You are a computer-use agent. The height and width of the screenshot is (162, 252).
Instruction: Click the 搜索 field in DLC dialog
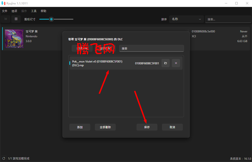point(151,48)
